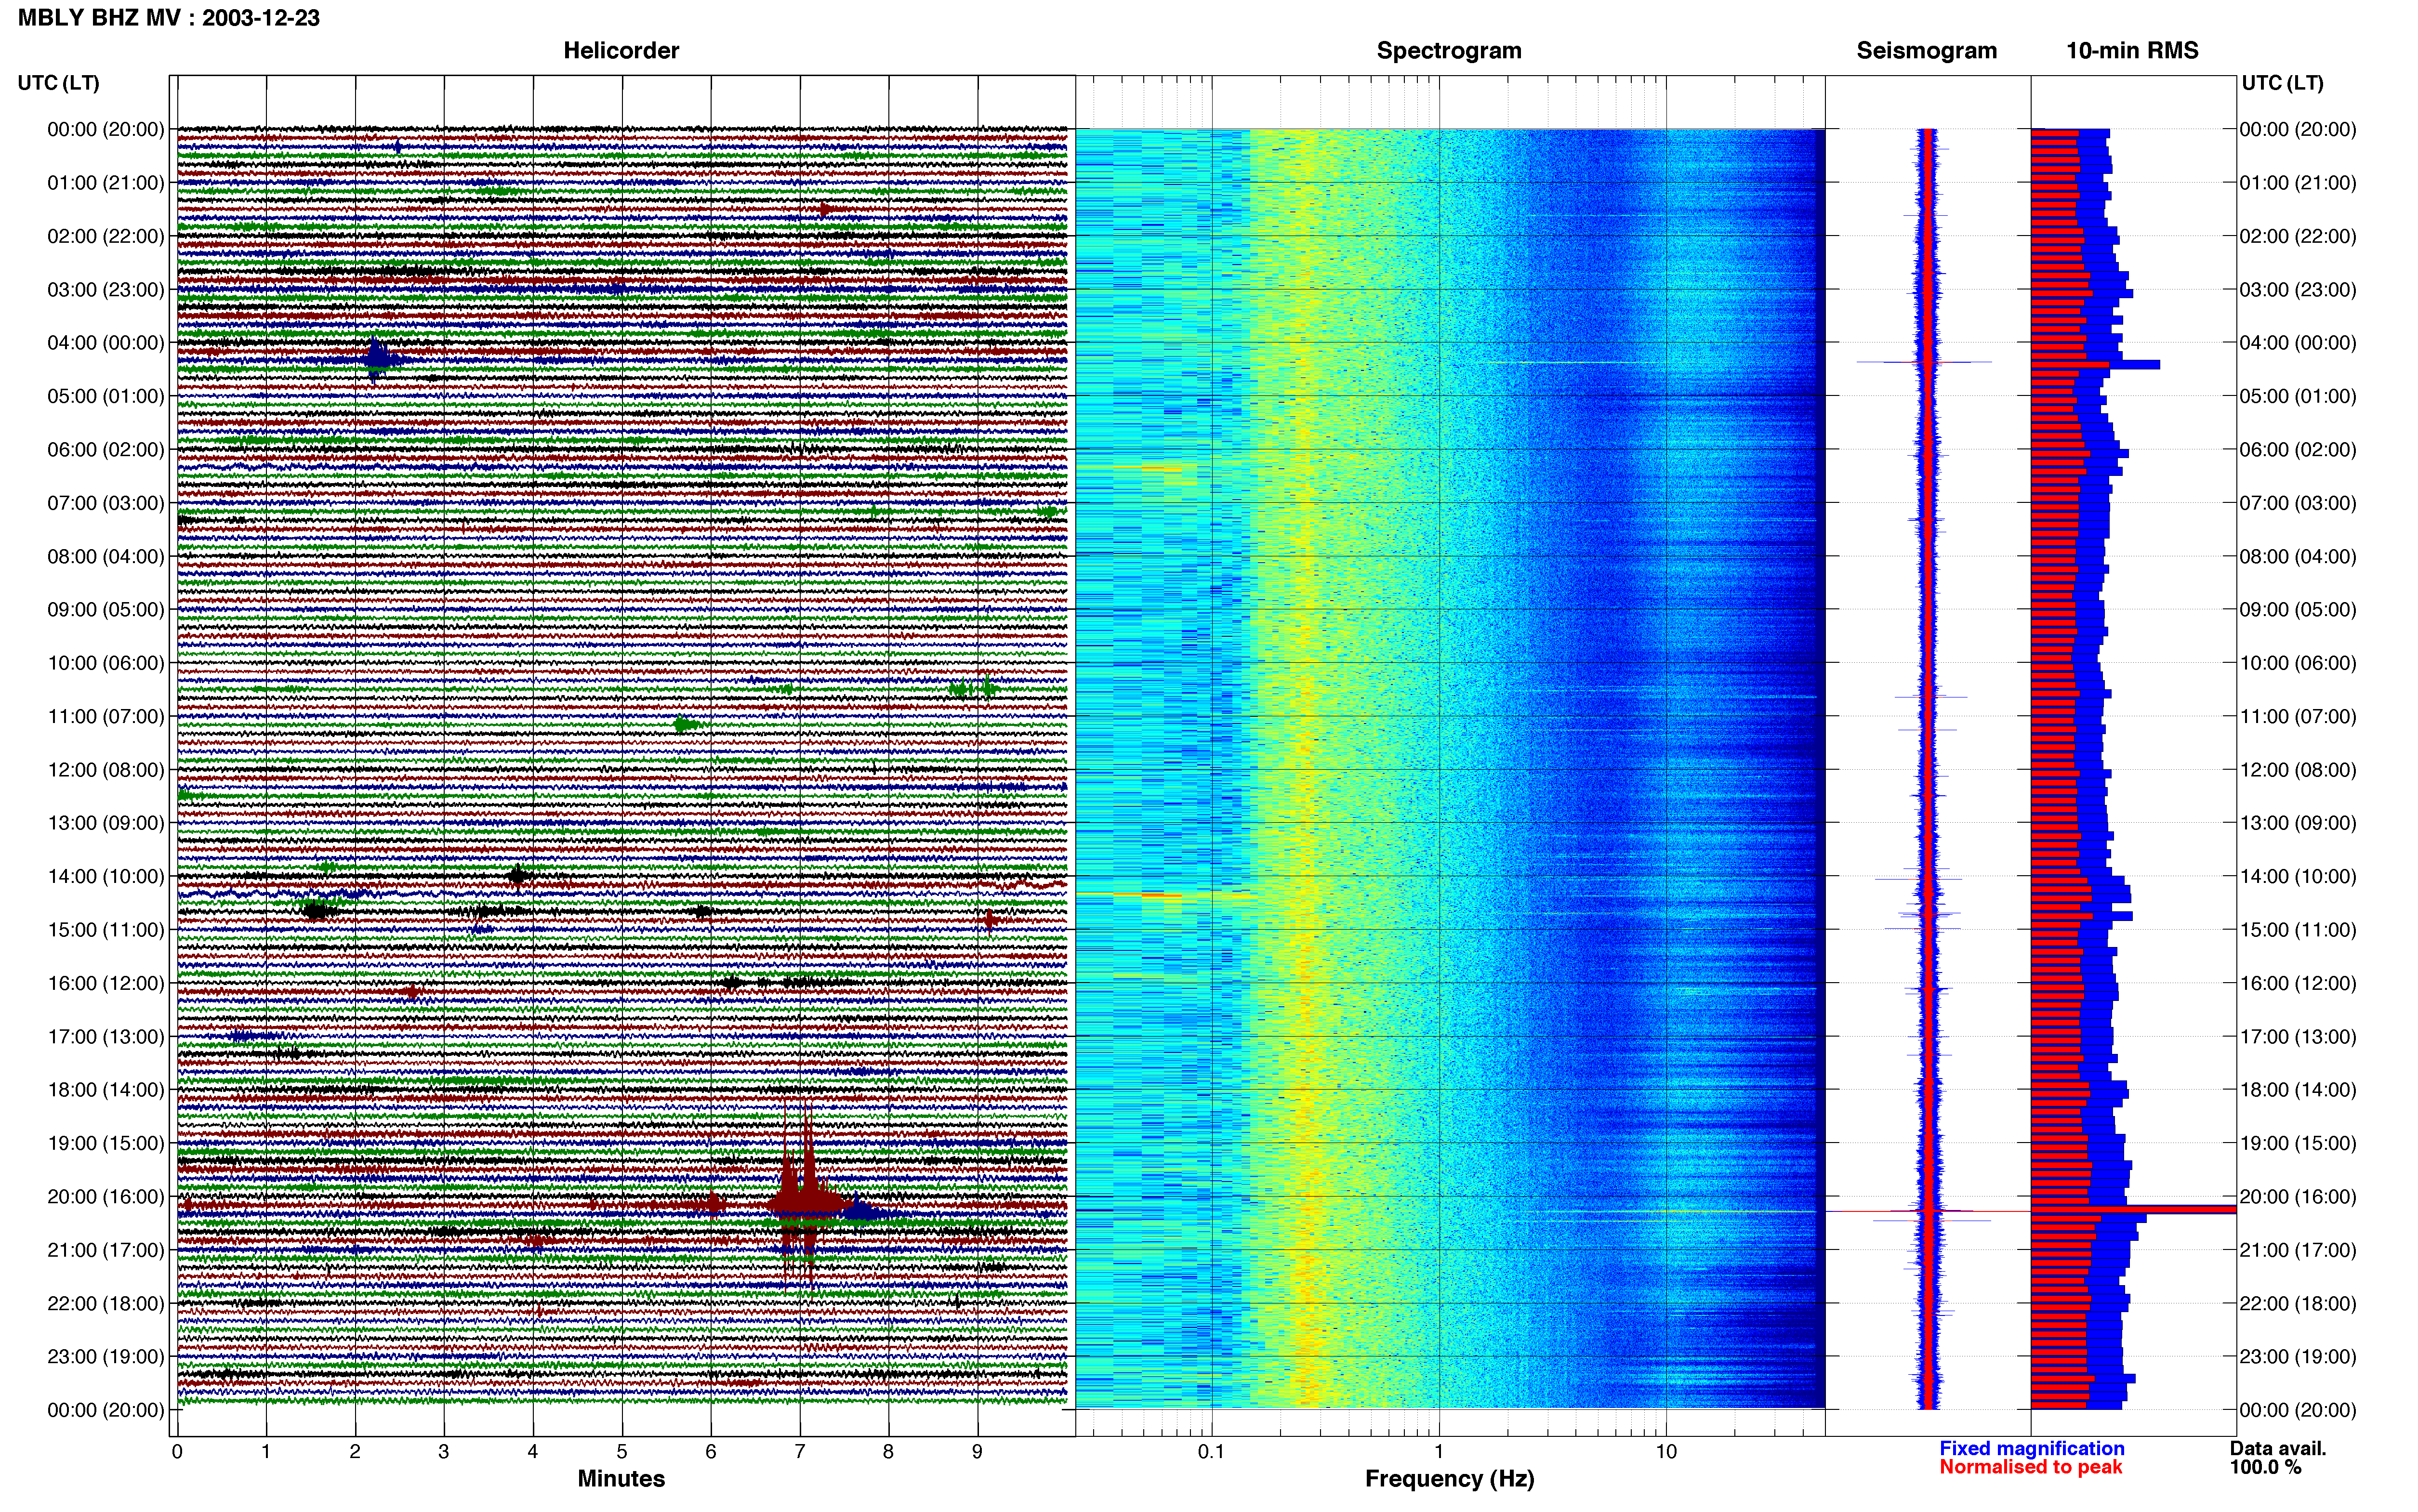Click 04:00 (00:00) on the helicorder time axis
2418x1512 pixels.
(106, 343)
